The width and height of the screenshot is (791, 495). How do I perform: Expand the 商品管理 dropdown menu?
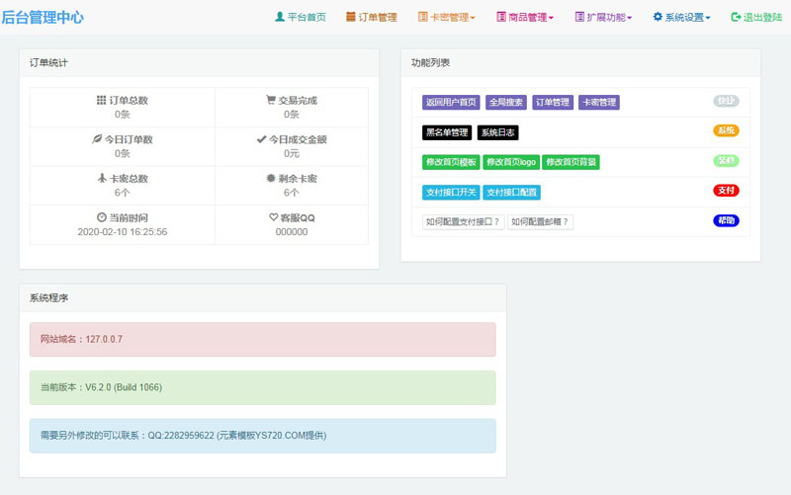[x=525, y=17]
